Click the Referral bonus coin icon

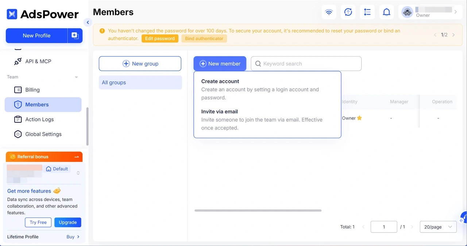(13, 157)
